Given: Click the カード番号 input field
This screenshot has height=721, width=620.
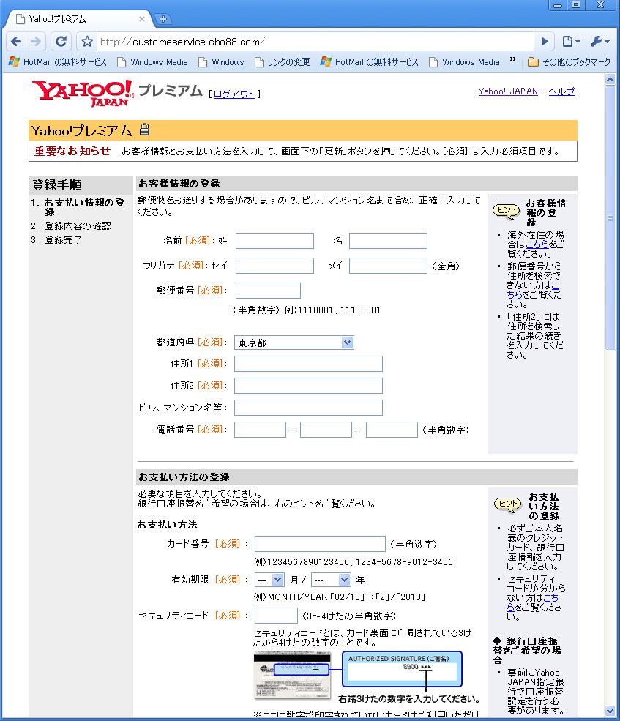Looking at the screenshot, I should pyautogui.click(x=320, y=544).
